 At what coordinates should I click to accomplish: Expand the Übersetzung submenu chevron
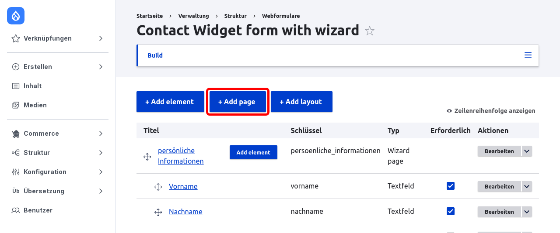(x=101, y=191)
